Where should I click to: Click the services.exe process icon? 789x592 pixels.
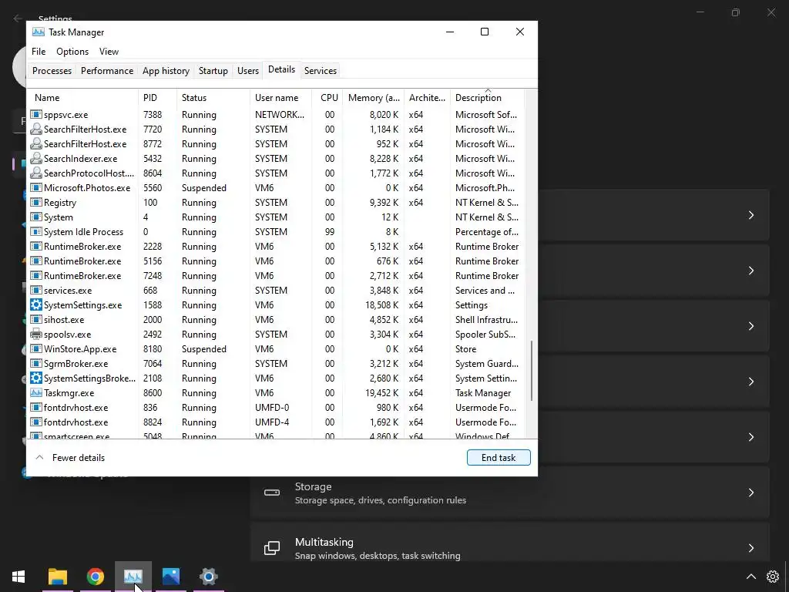[35, 291]
